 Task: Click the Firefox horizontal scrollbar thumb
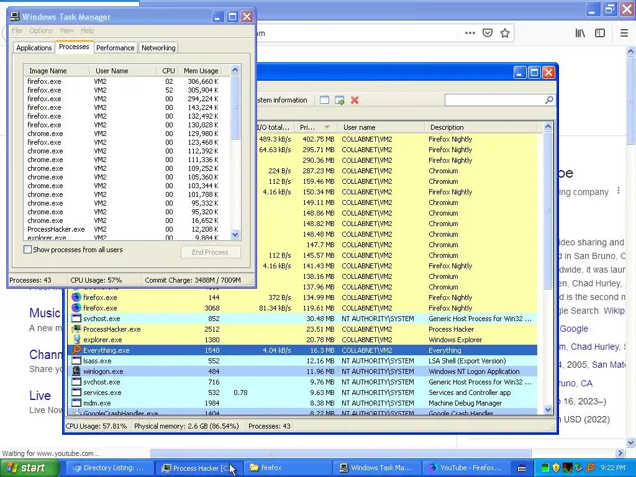pos(340,453)
